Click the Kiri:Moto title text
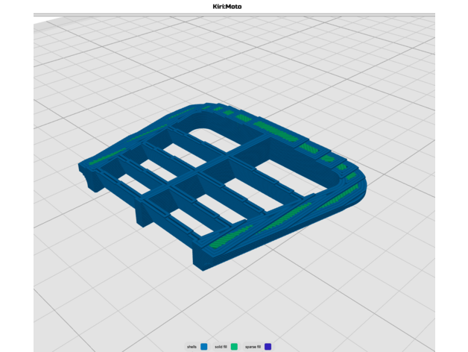The width and height of the screenshot is (468, 352). click(x=233, y=6)
